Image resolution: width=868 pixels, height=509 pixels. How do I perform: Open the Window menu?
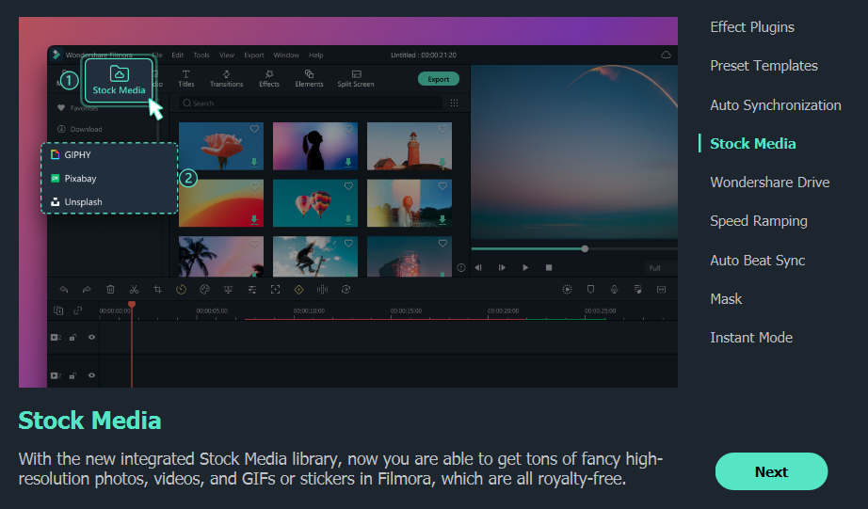tap(286, 55)
